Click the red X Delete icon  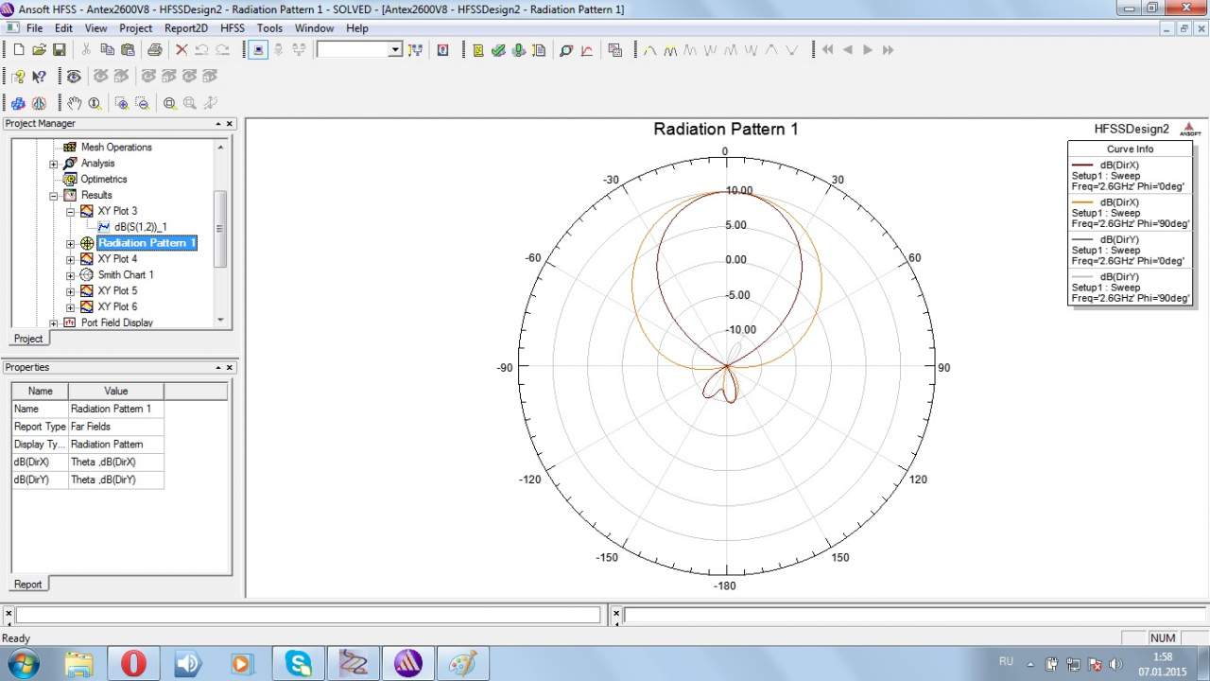181,50
